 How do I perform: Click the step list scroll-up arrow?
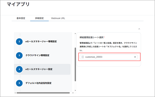[75, 34]
